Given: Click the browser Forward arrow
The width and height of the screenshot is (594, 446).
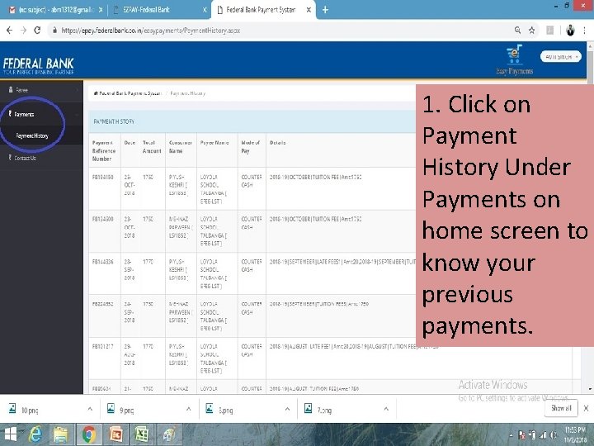Looking at the screenshot, I should coord(23,31).
